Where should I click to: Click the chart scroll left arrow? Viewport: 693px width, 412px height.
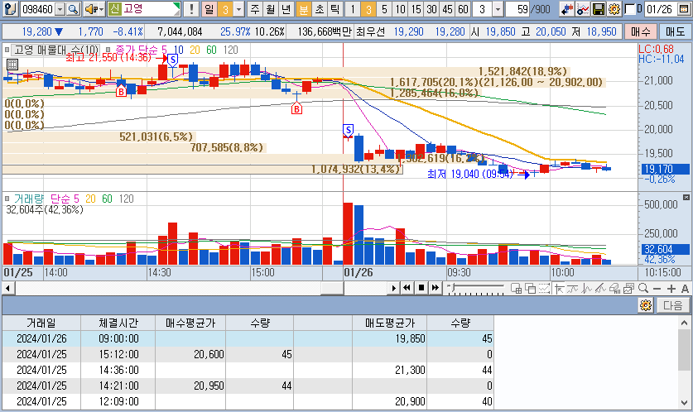click(x=7, y=289)
